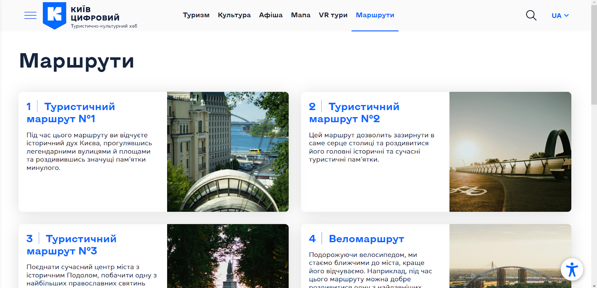Go to the Афіша section
Viewport: 597px width, 288px height.
[x=271, y=15]
